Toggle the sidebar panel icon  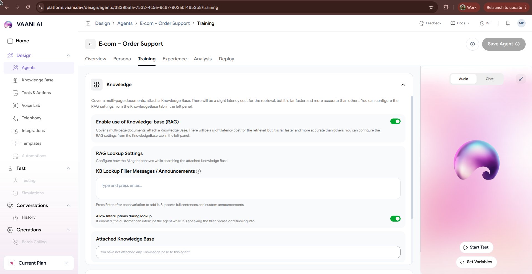coord(88,23)
